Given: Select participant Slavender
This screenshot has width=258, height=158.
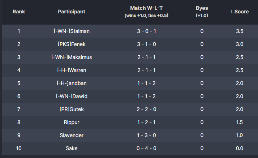Looking at the screenshot, I should pos(72,135).
